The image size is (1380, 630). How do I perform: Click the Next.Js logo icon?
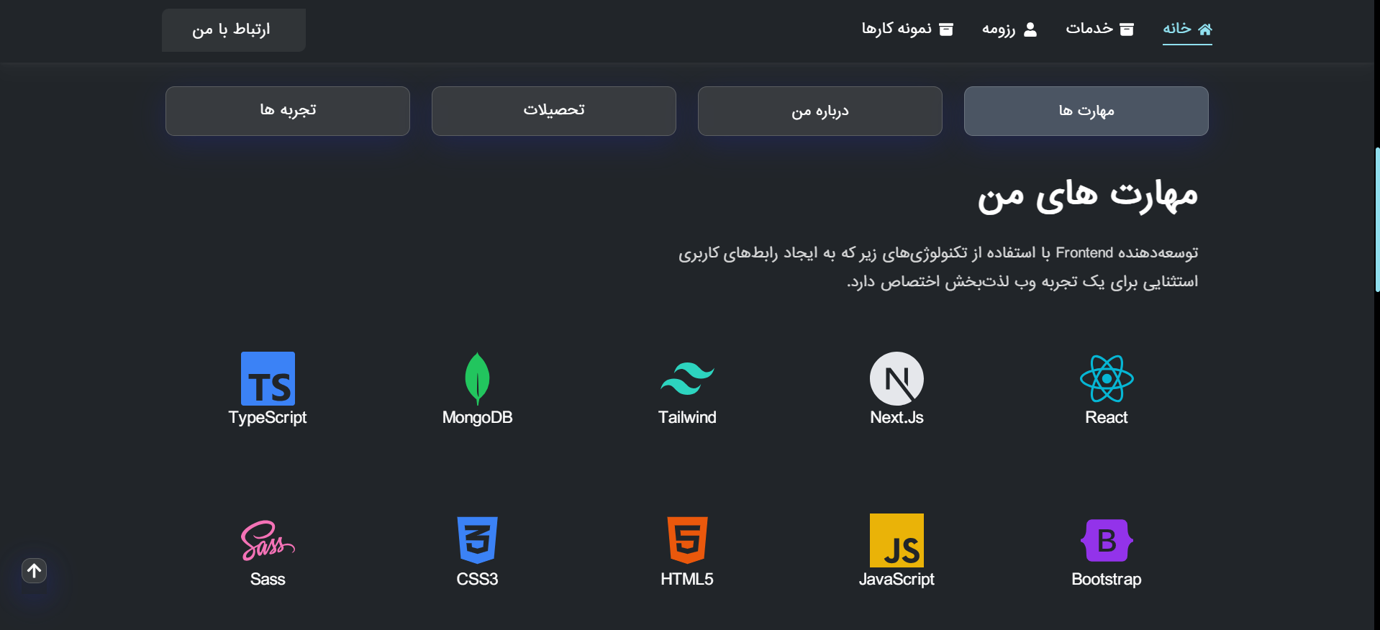pos(896,378)
